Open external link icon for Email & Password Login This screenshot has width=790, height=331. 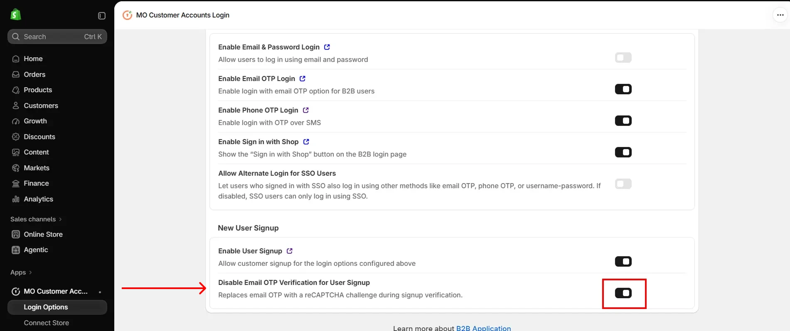[327, 47]
